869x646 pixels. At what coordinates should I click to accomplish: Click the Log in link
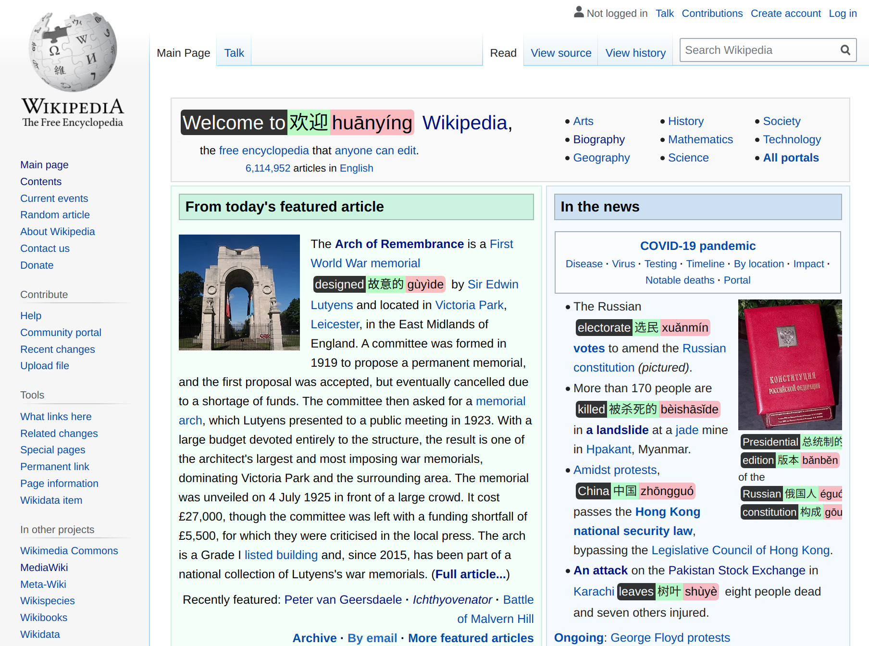[843, 13]
